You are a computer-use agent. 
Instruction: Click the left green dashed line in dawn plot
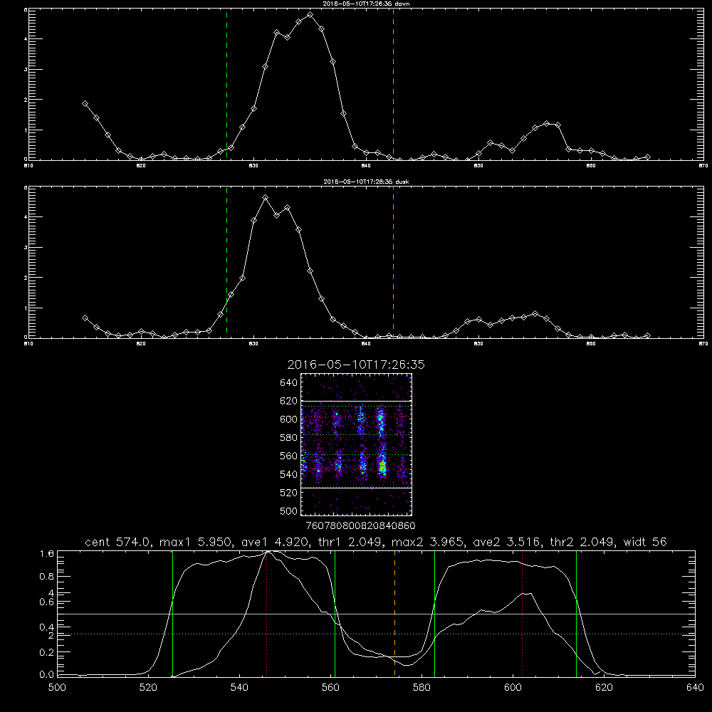pos(226,84)
